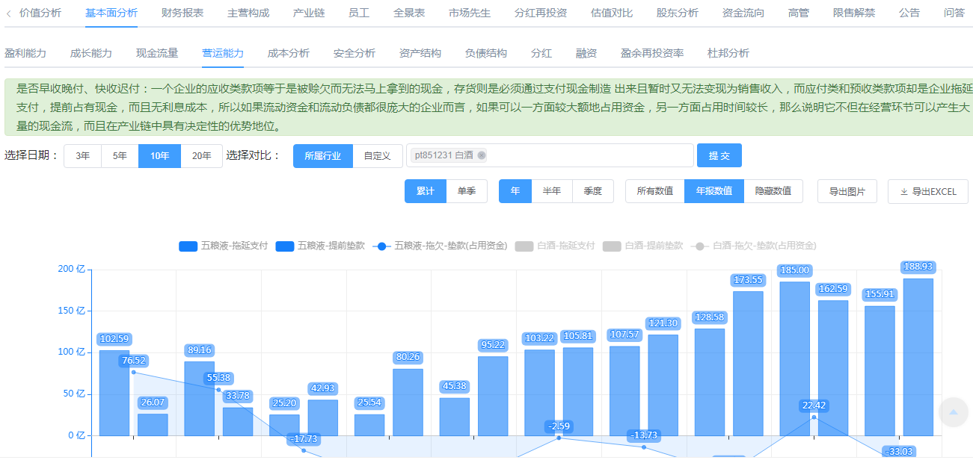This screenshot has width=973, height=460.
Task: Open the 融资 sub-tab
Action: click(586, 53)
